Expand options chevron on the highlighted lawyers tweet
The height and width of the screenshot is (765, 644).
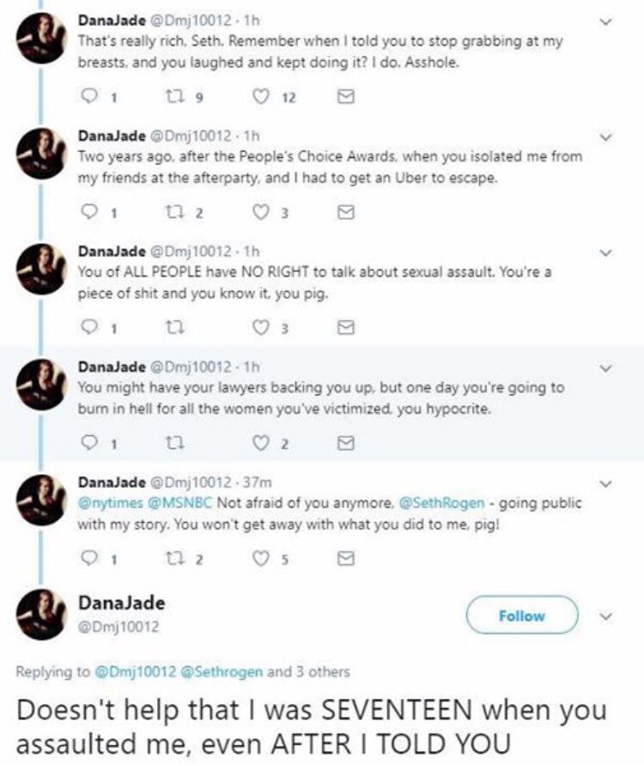[x=605, y=368]
